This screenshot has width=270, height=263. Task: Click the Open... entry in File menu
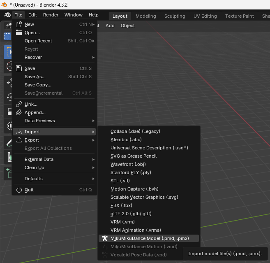[54, 33]
